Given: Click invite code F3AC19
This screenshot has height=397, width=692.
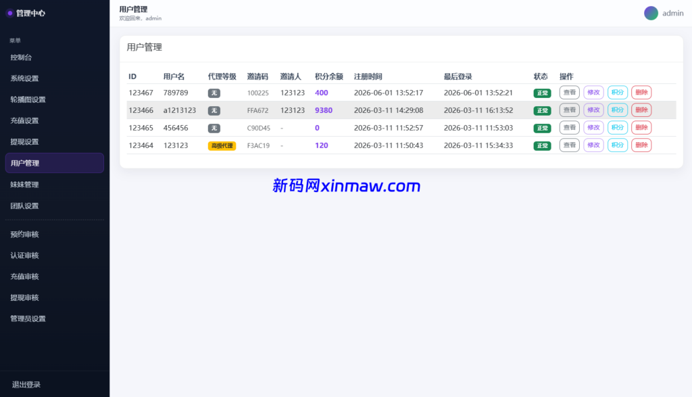Looking at the screenshot, I should 258,145.
